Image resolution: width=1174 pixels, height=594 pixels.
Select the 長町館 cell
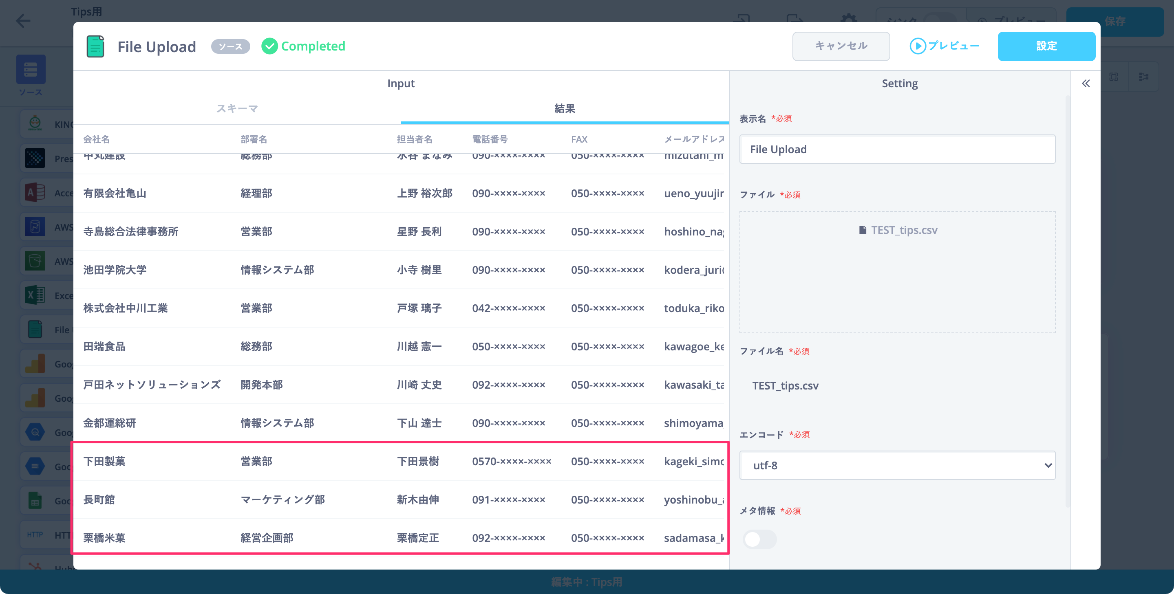99,500
